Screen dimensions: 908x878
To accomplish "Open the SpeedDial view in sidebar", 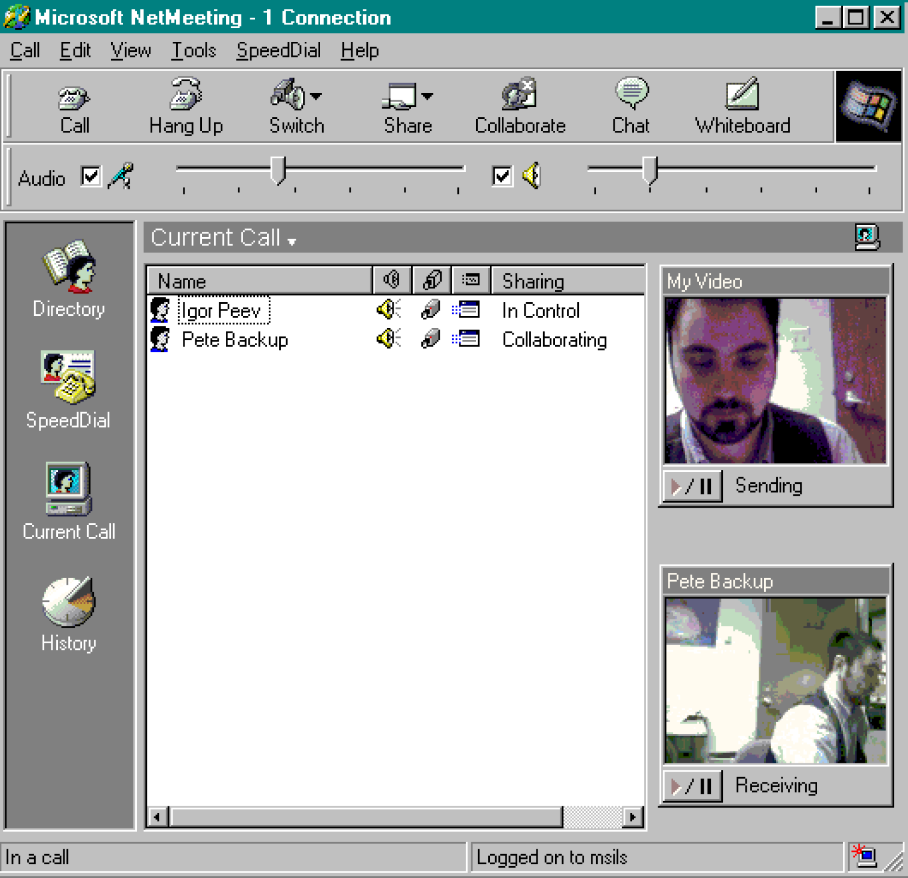I will coord(69,390).
